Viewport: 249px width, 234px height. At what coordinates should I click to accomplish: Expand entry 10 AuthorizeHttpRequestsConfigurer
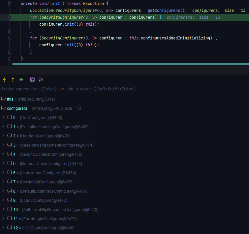3,209
